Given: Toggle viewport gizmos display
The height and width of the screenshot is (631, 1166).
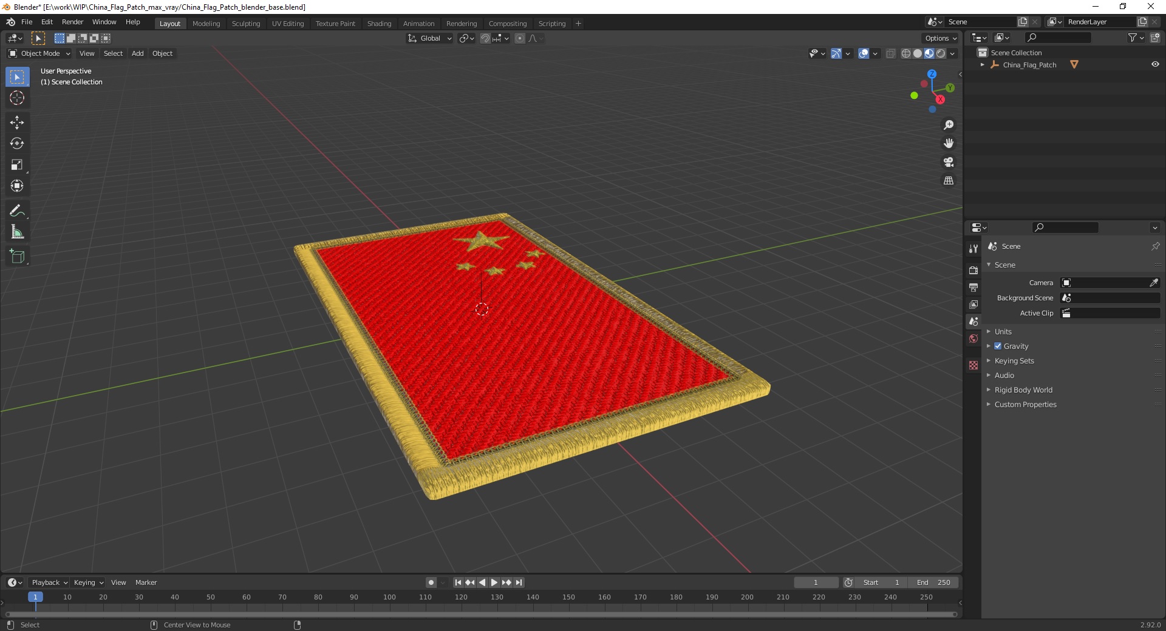Looking at the screenshot, I should tap(836, 53).
